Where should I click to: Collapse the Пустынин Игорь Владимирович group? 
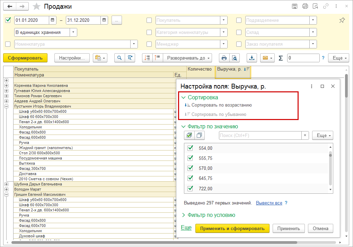(x=6, y=107)
